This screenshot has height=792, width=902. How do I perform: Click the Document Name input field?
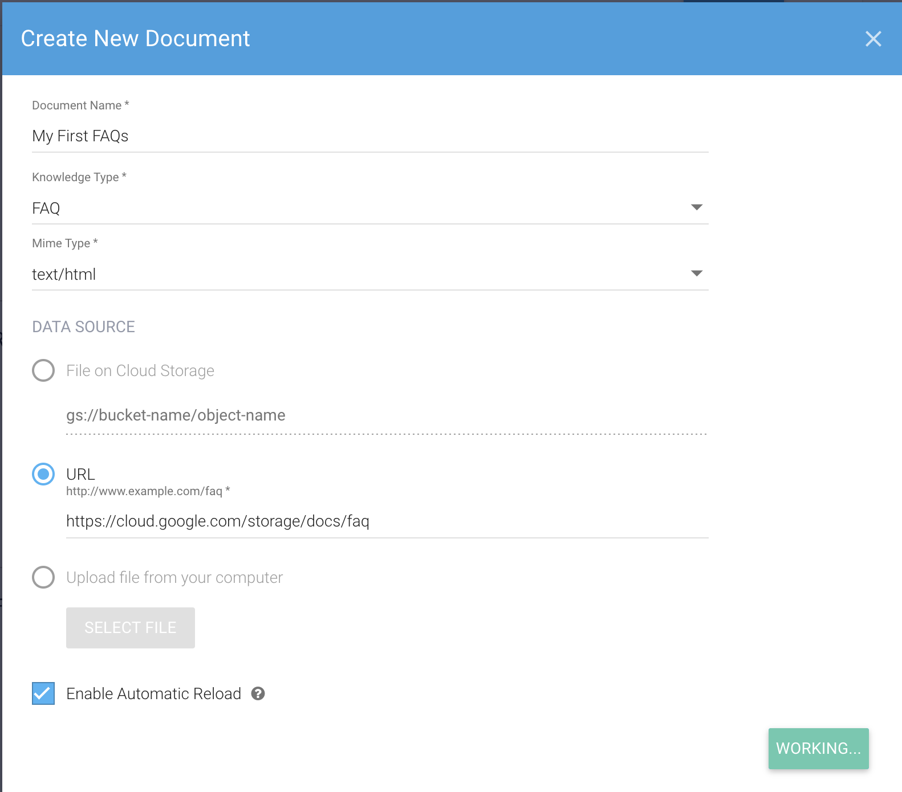369,136
